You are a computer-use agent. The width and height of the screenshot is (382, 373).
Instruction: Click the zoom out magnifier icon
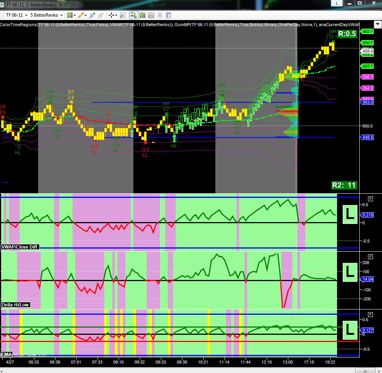101,15
